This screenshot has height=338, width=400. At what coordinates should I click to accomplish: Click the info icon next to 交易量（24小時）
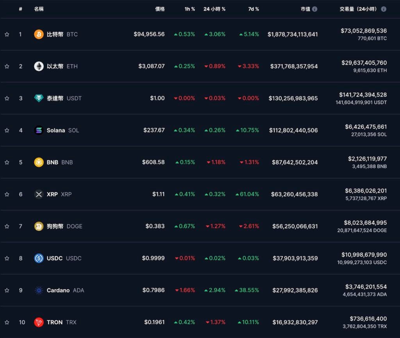point(384,9)
